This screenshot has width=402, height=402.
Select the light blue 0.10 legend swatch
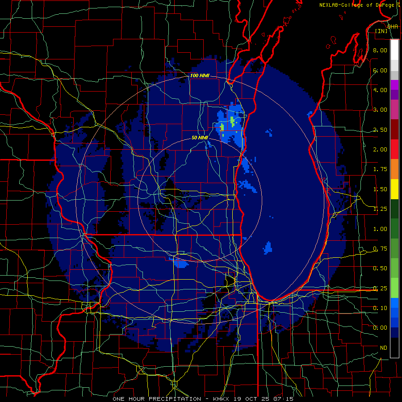tap(394, 303)
